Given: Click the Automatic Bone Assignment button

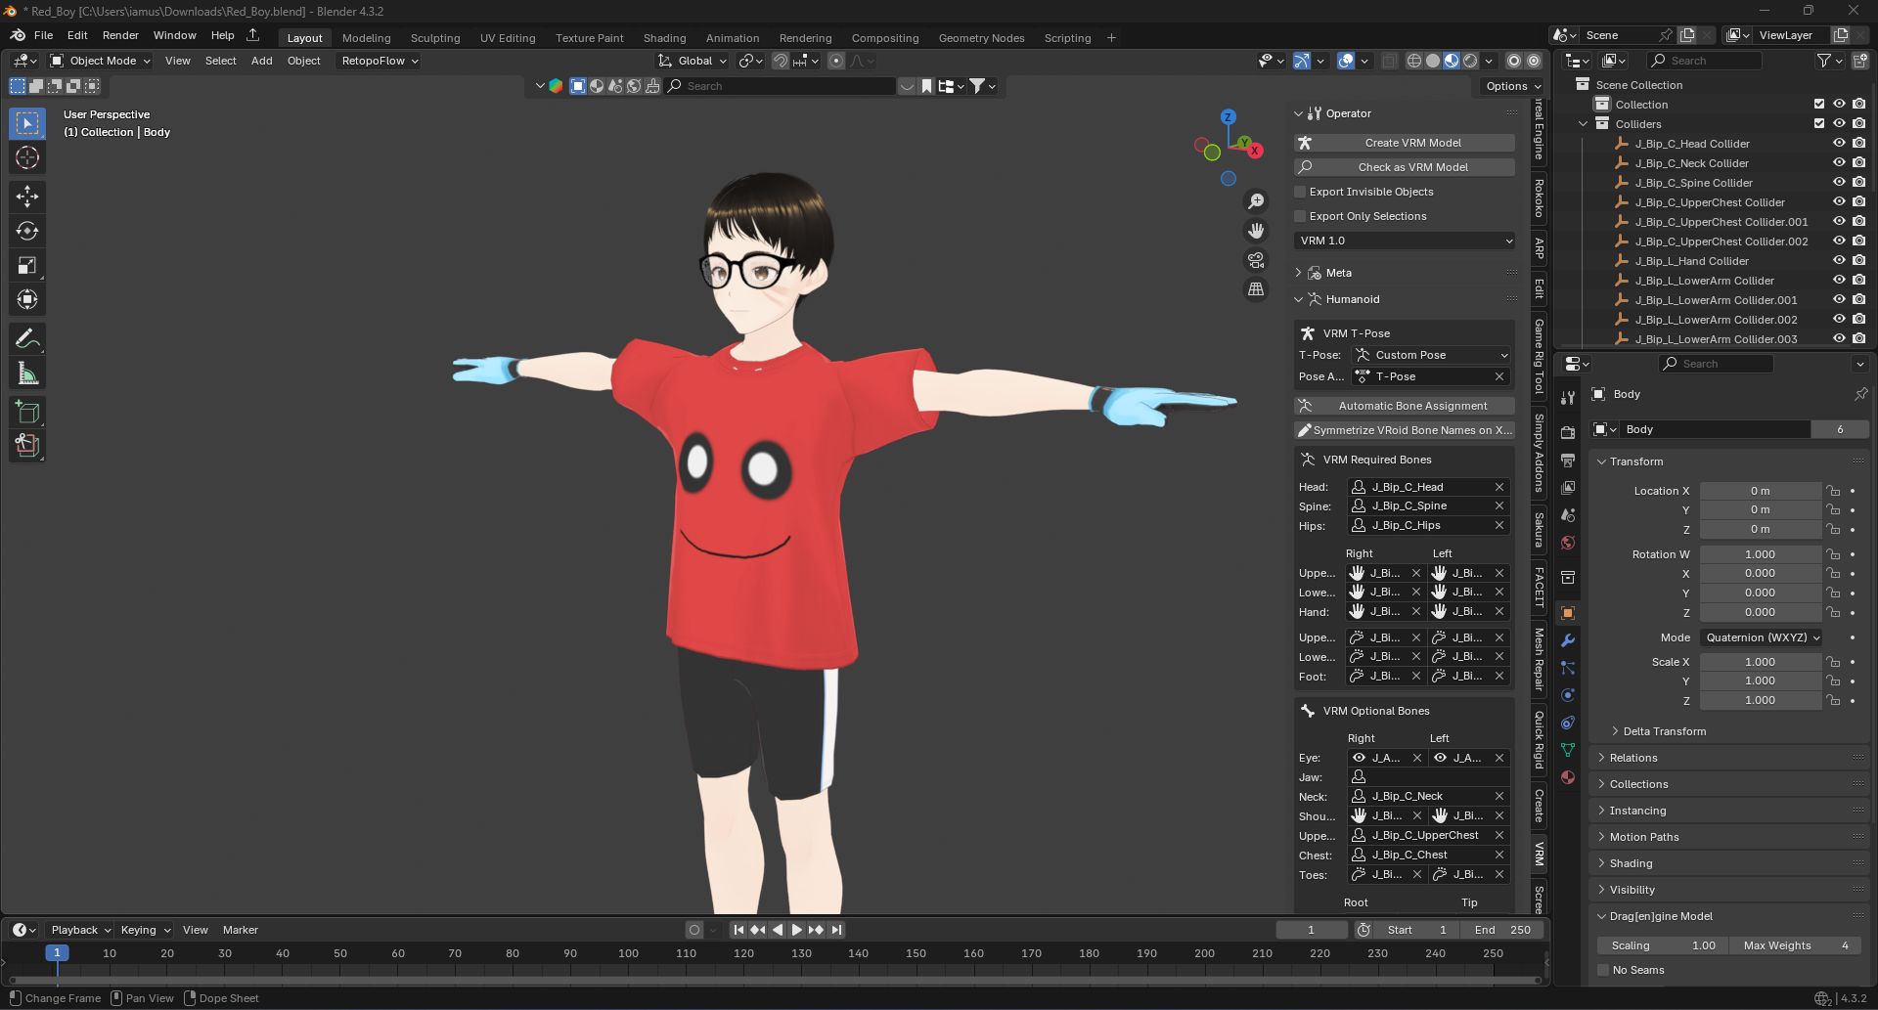Looking at the screenshot, I should (1411, 405).
